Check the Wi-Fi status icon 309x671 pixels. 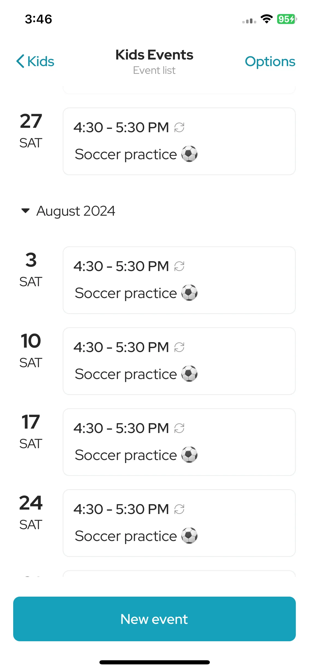pyautogui.click(x=266, y=19)
